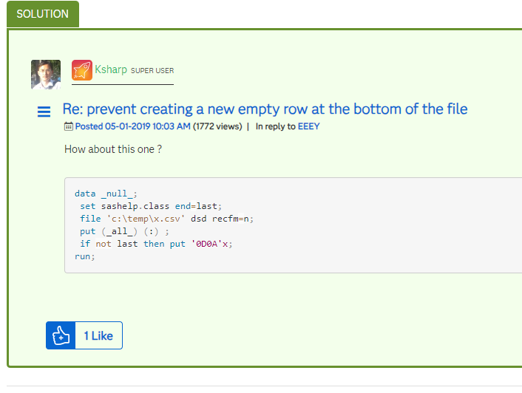
Task: Open the post options hamburger menu
Action: [44, 112]
